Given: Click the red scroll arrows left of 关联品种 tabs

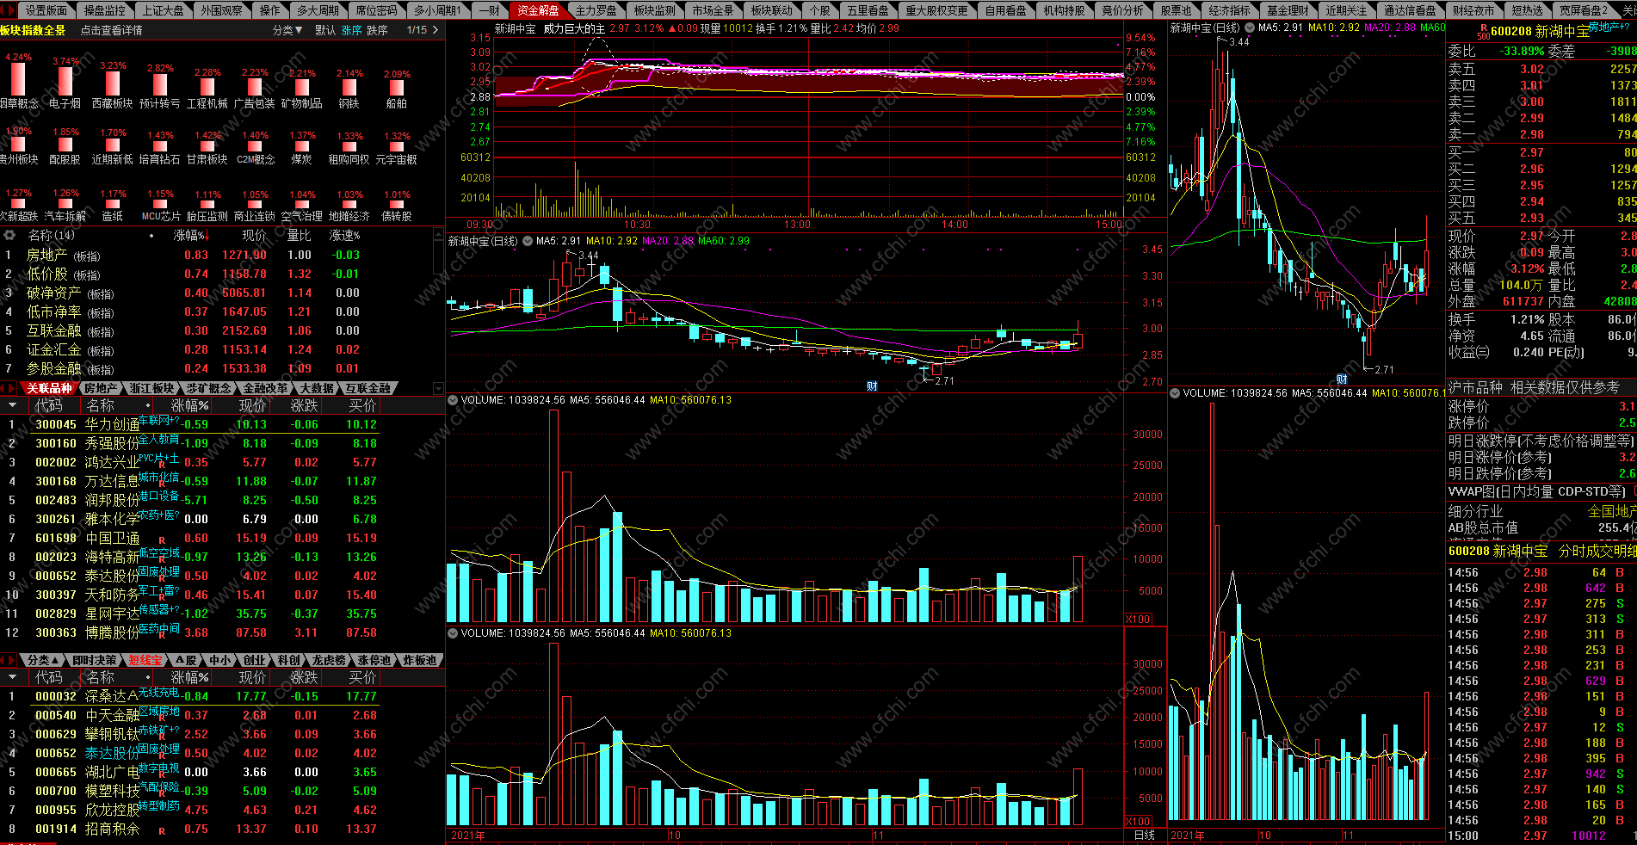Looking at the screenshot, I should click(9, 388).
